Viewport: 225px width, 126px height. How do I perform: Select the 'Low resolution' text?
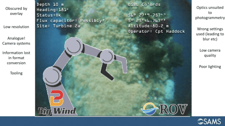click(x=16, y=27)
